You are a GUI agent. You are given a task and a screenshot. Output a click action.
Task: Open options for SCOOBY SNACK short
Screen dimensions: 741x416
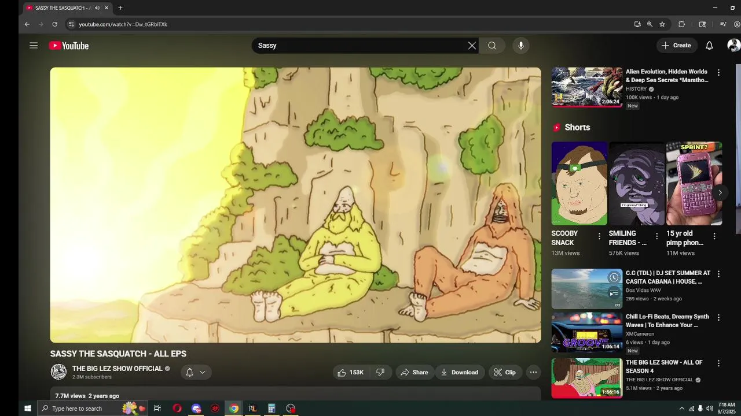point(599,236)
